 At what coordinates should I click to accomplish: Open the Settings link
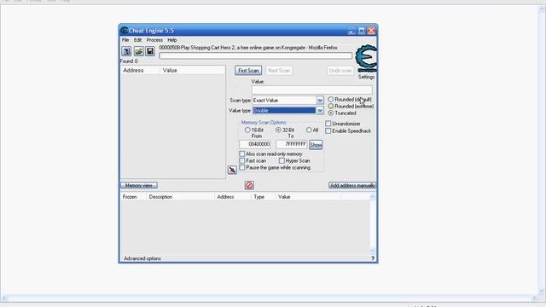[366, 77]
